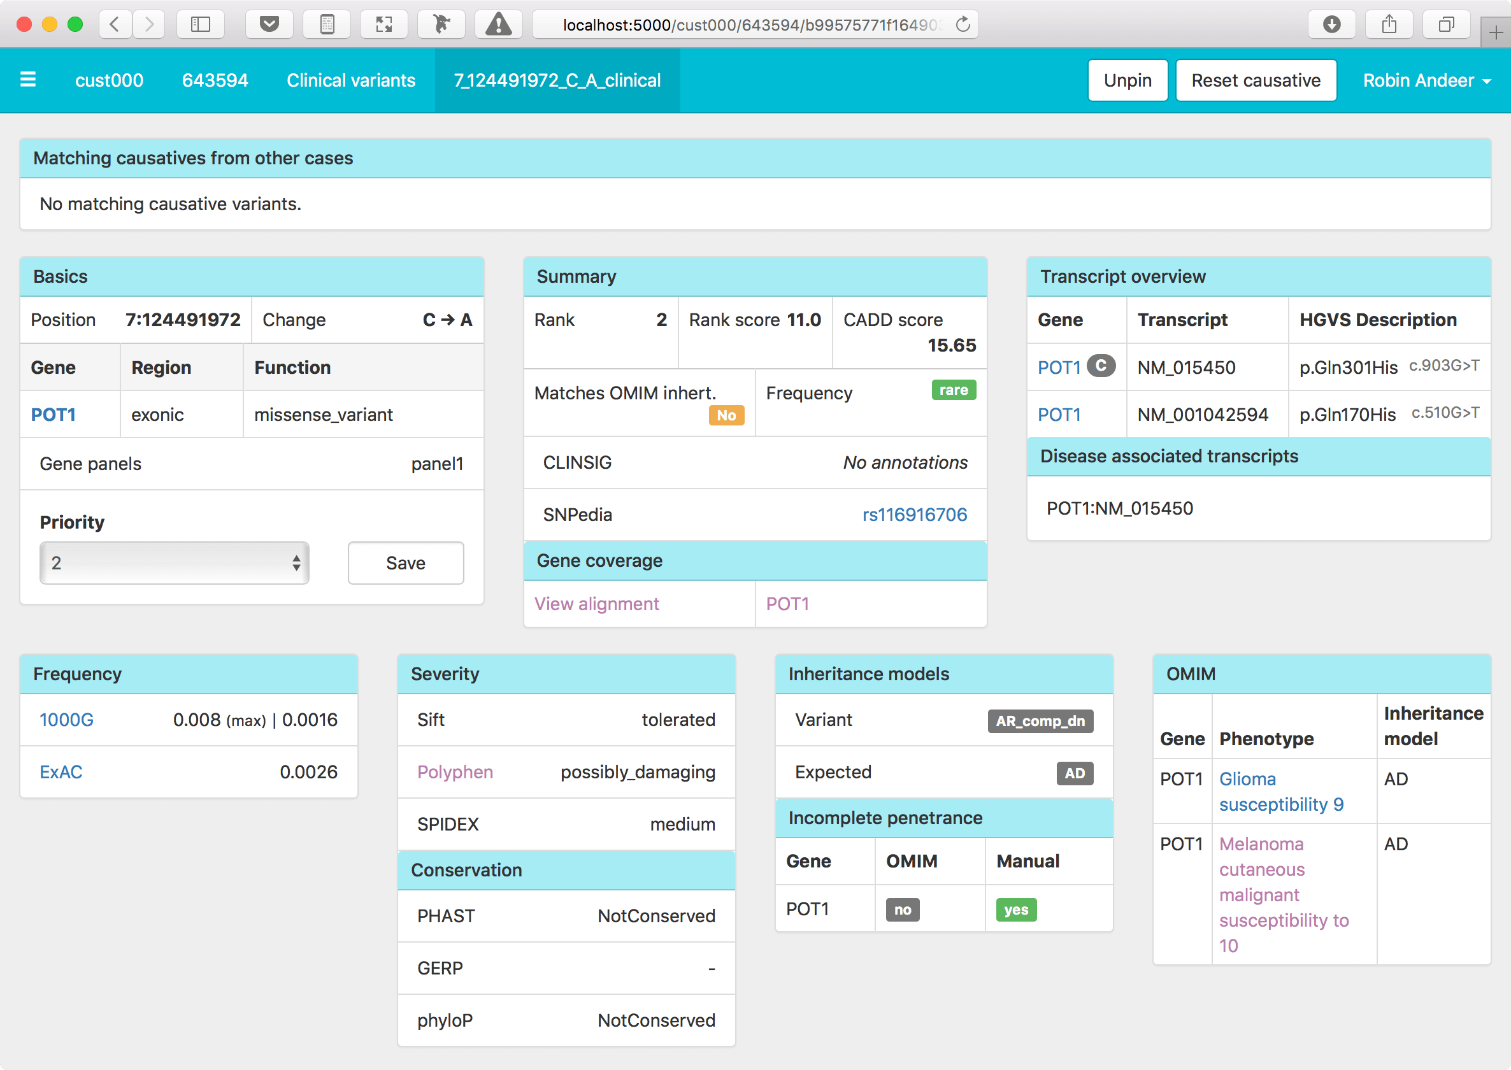Viewport: 1511px width, 1070px height.
Task: Click the Reset causative button
Action: (x=1256, y=80)
